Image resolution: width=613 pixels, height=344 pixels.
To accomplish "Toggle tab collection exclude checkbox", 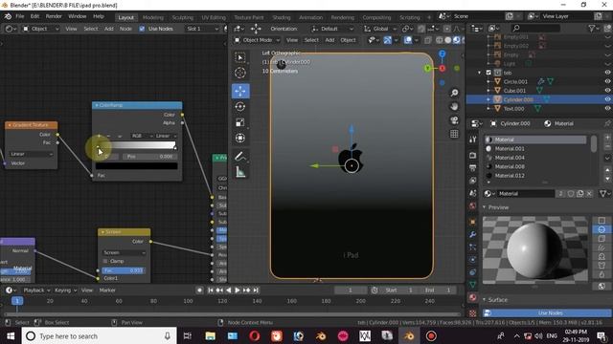I will pyautogui.click(x=488, y=73).
